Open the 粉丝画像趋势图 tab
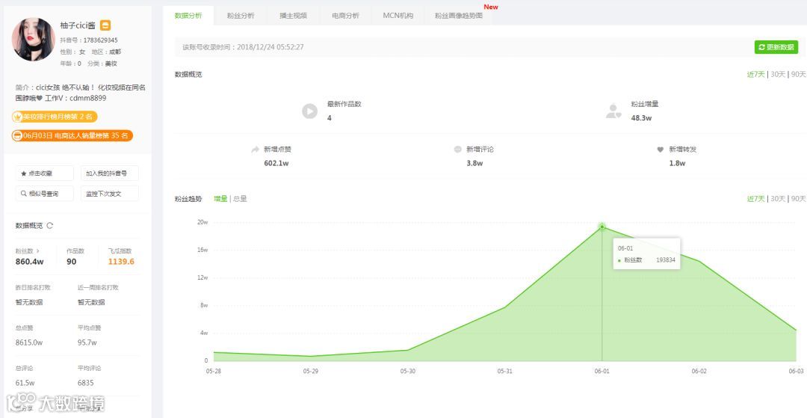The height and width of the screenshot is (418, 807). pyautogui.click(x=459, y=16)
